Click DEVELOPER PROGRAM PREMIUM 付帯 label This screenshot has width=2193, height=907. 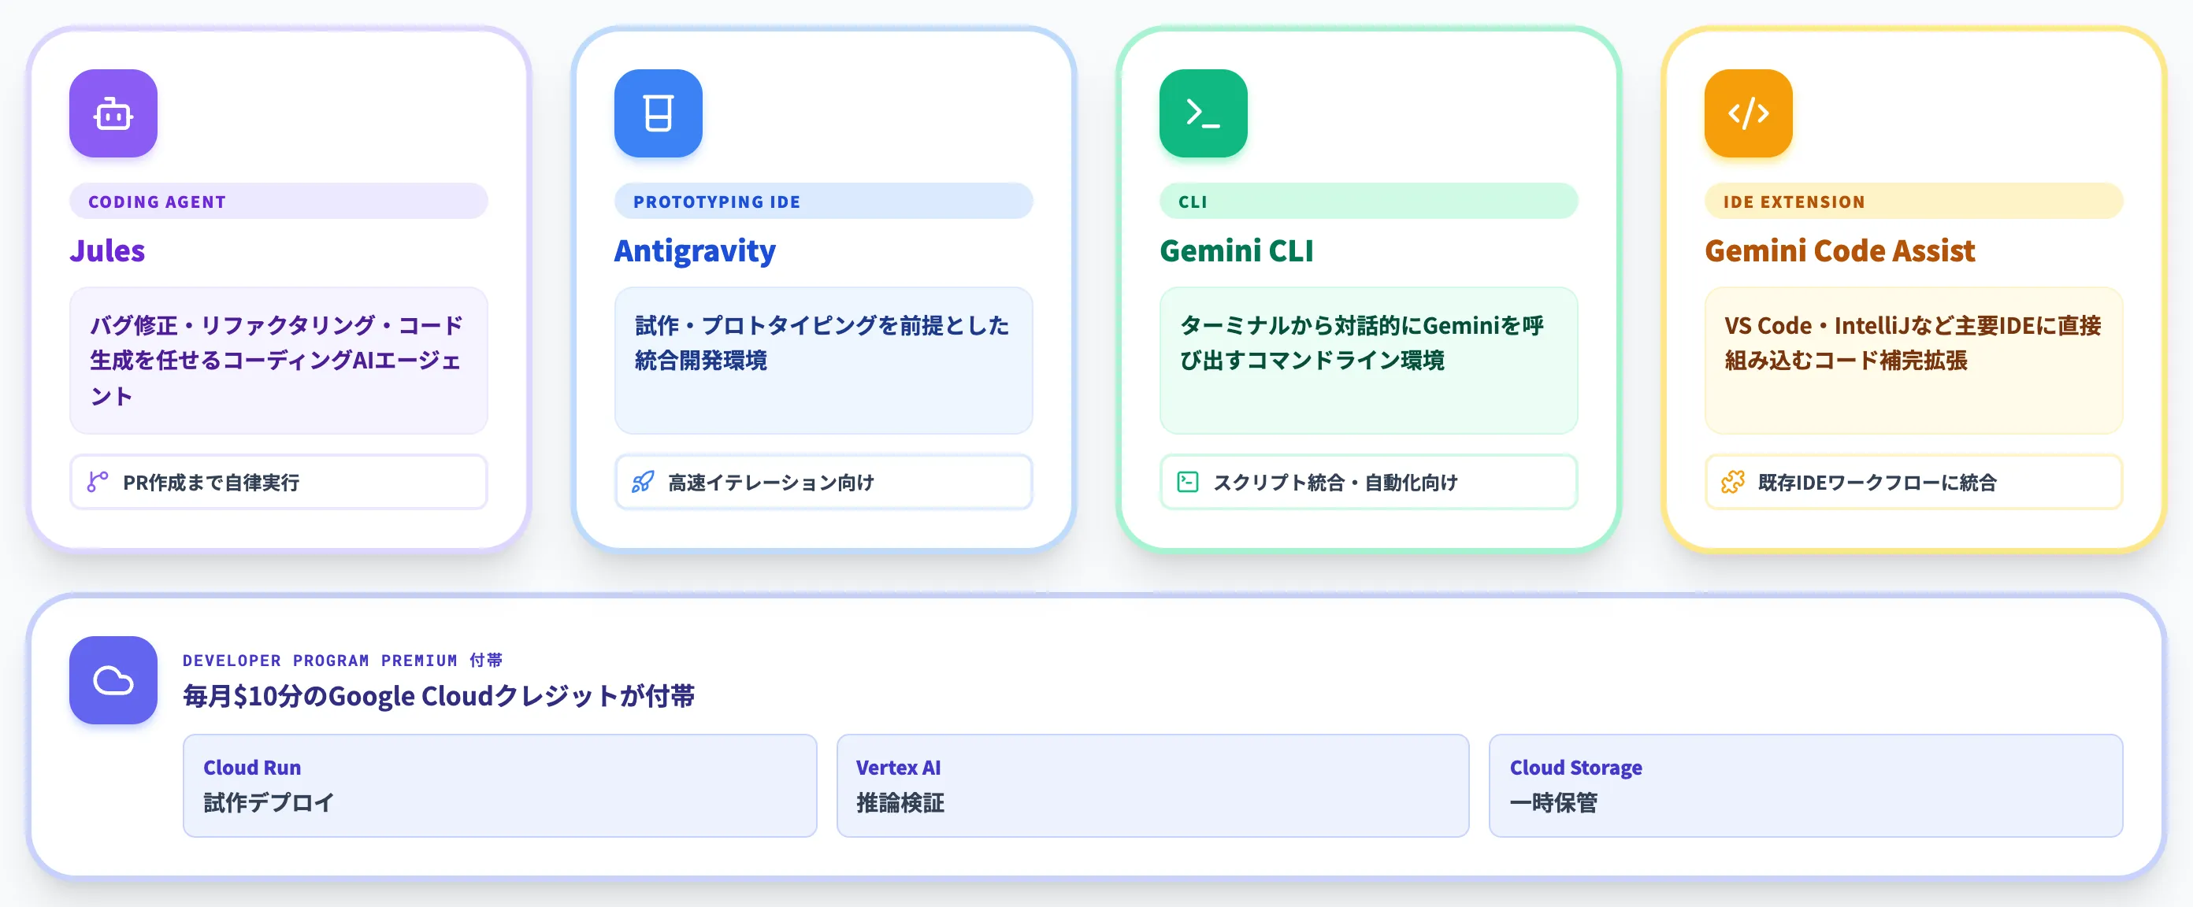[x=342, y=661]
